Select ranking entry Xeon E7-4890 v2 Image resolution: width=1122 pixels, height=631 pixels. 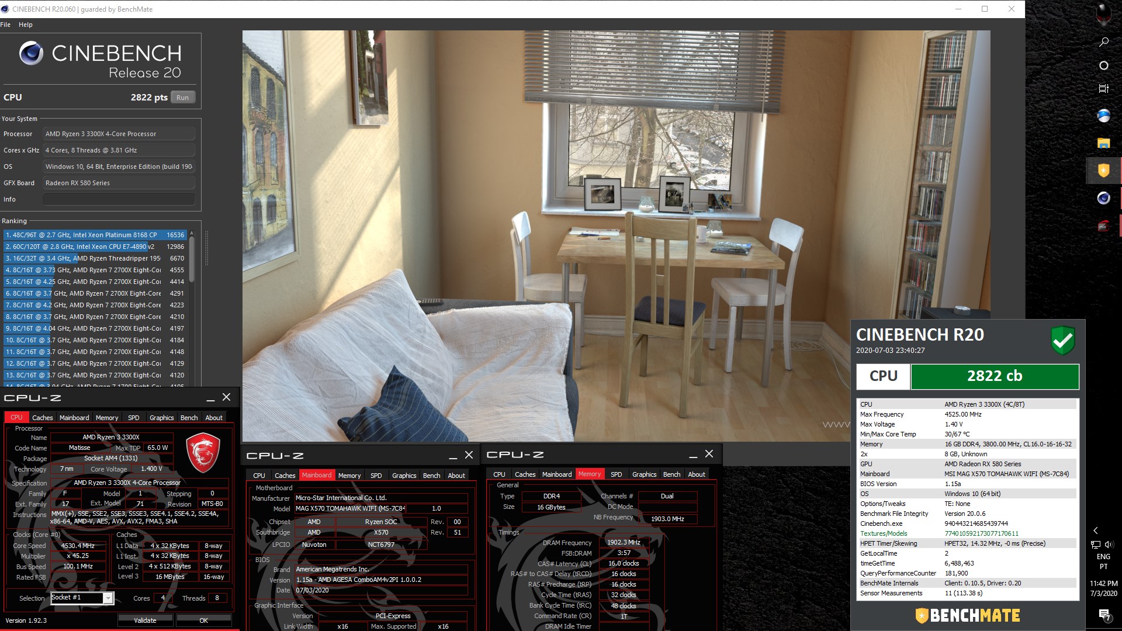point(95,247)
